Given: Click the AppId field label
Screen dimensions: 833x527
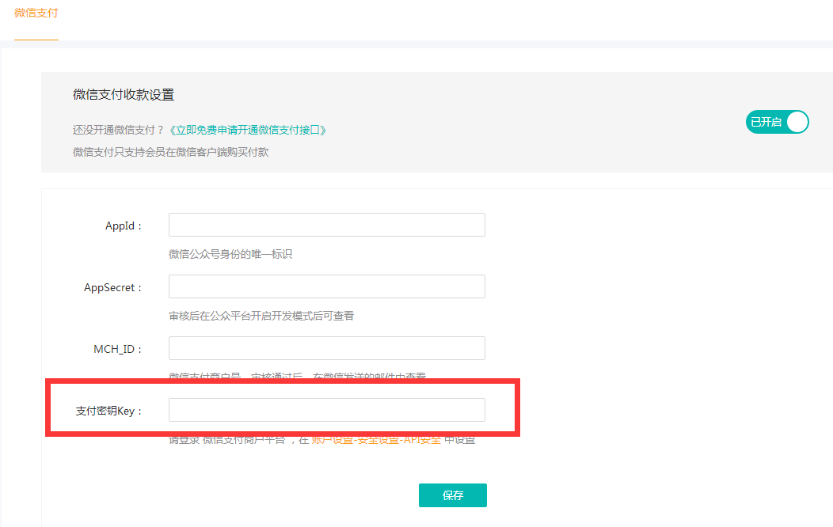Looking at the screenshot, I should [124, 226].
